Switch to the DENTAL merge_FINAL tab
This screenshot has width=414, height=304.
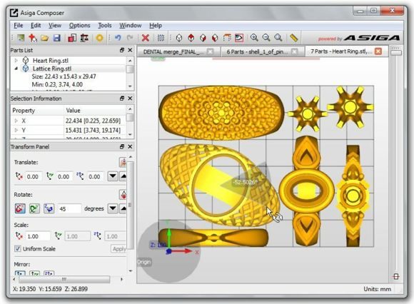[x=173, y=51]
